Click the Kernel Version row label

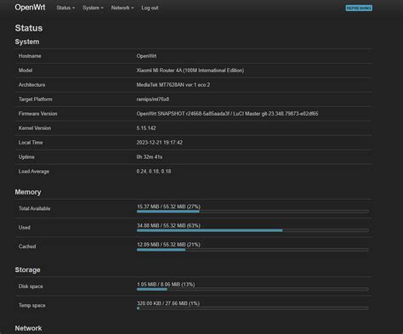pyautogui.click(x=35, y=128)
